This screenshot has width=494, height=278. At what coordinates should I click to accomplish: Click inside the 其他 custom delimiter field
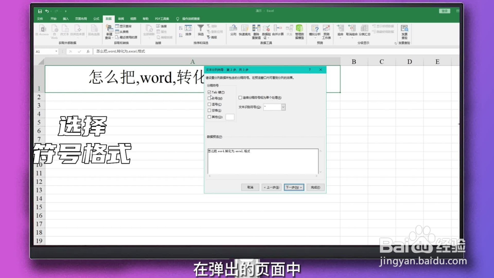click(230, 117)
